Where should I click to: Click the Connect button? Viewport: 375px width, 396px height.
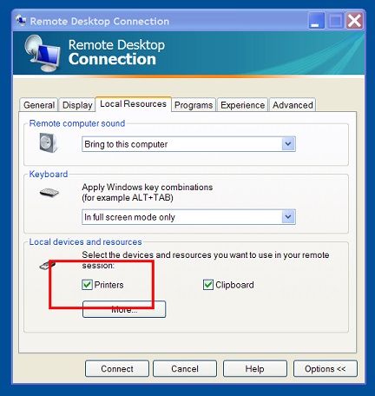[117, 369]
